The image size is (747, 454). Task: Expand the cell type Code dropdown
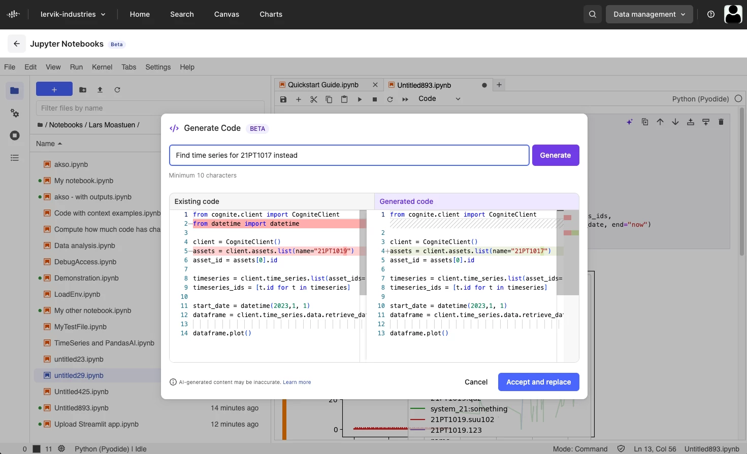(439, 99)
